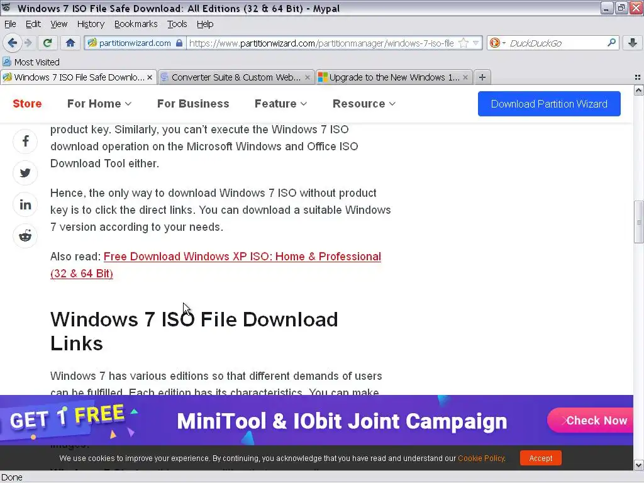This screenshot has width=644, height=483.
Task: Click the scrollbar down arrow
Action: click(x=639, y=465)
